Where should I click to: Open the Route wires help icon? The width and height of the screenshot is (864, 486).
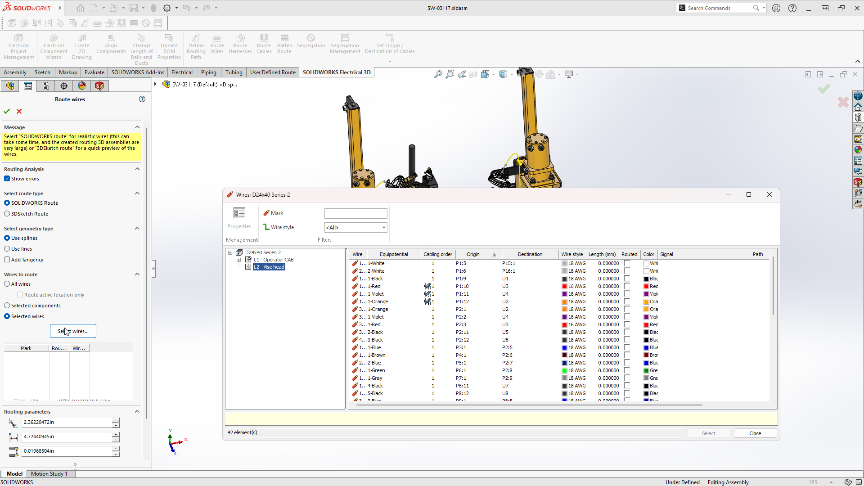coord(142,99)
